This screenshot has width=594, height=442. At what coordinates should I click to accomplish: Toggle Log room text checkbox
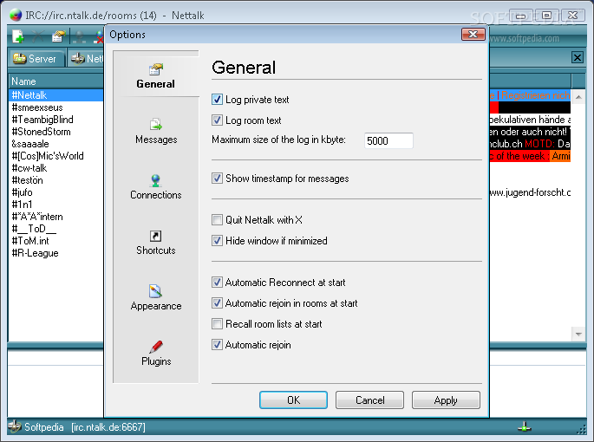click(217, 120)
